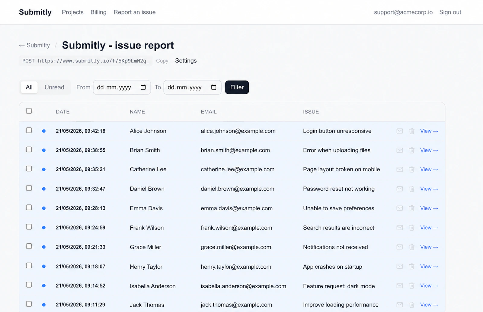Click trash icon in Jack Thomas's row

point(412,305)
